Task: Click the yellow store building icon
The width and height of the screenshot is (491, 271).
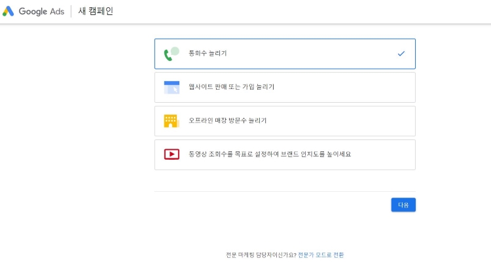Action: 172,121
